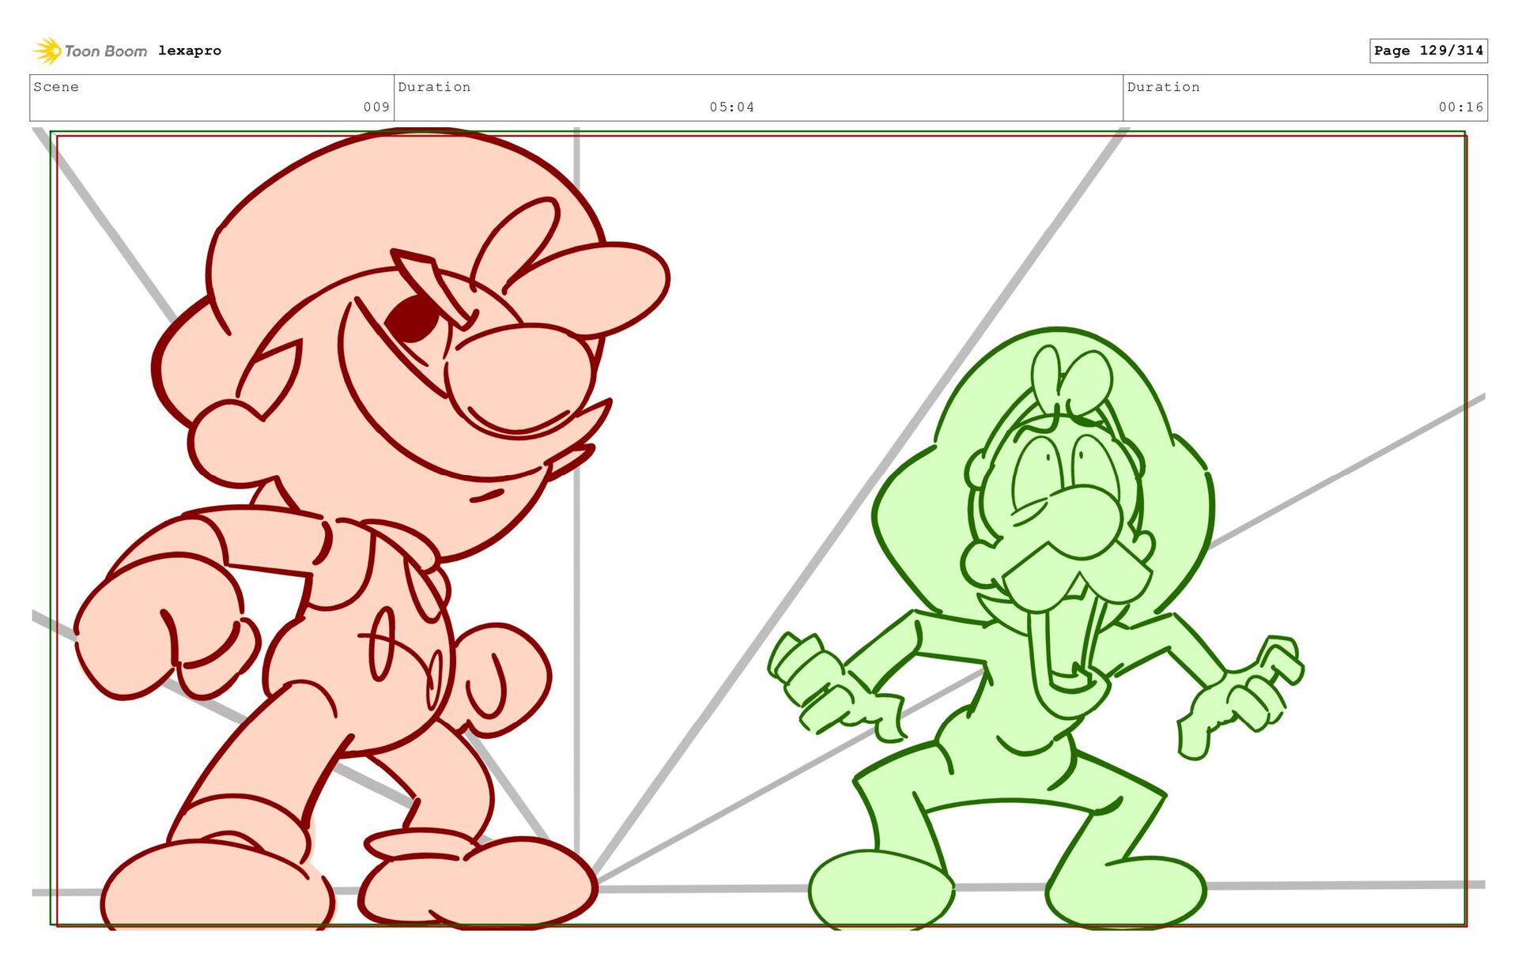Image resolution: width=1518 pixels, height=980 pixels.
Task: Click the 'Page 129/314' indicator box
Action: point(1429,51)
